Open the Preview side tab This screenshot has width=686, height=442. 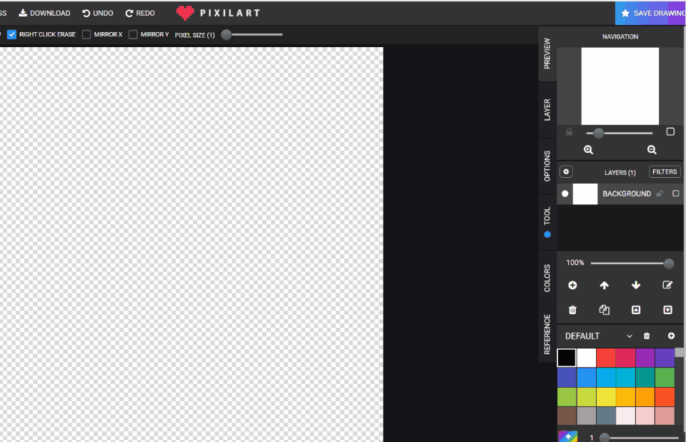[x=547, y=54]
